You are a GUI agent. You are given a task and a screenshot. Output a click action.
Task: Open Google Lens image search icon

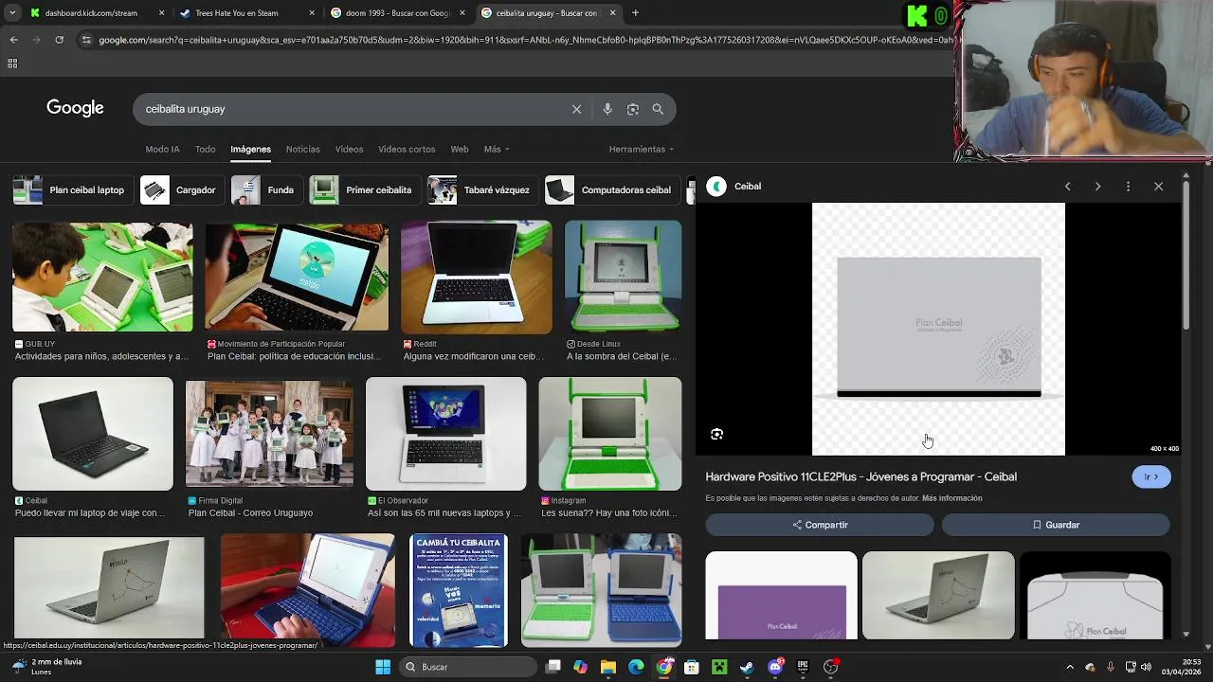point(633,109)
